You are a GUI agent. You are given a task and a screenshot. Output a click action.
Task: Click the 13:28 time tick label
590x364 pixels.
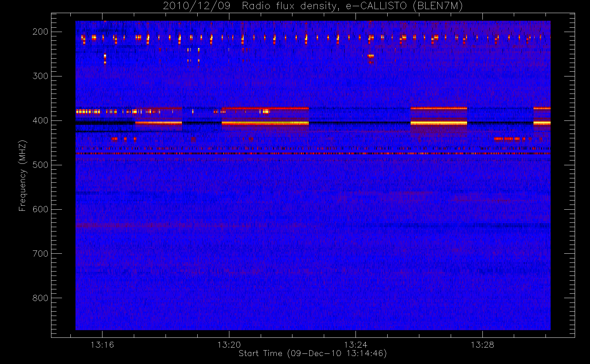pyautogui.click(x=482, y=345)
